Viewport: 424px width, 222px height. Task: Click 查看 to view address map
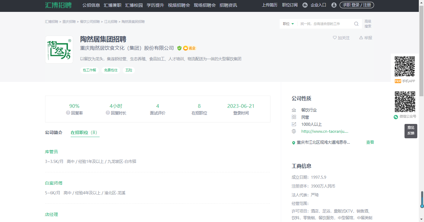[x=370, y=142]
